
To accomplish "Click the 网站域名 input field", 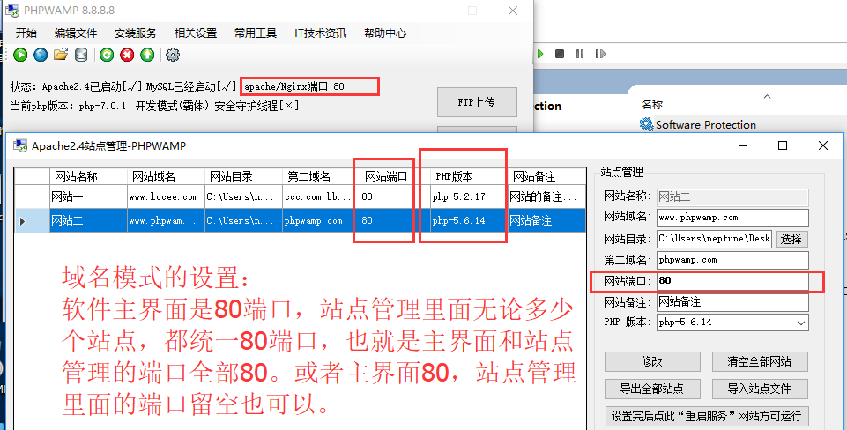I will (732, 218).
